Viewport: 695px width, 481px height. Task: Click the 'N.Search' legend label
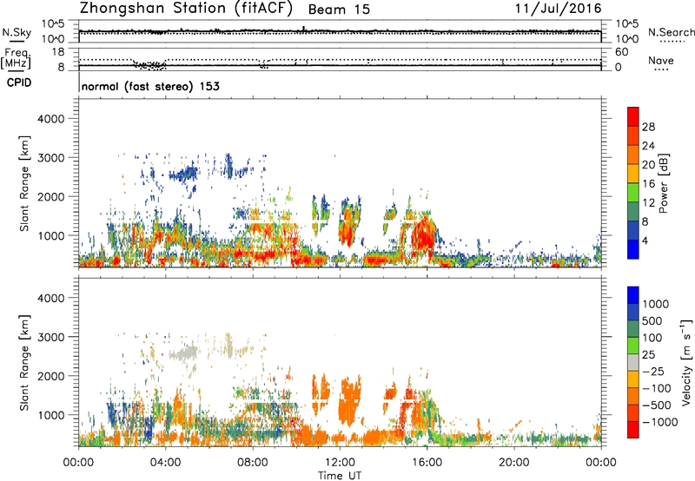click(x=671, y=32)
